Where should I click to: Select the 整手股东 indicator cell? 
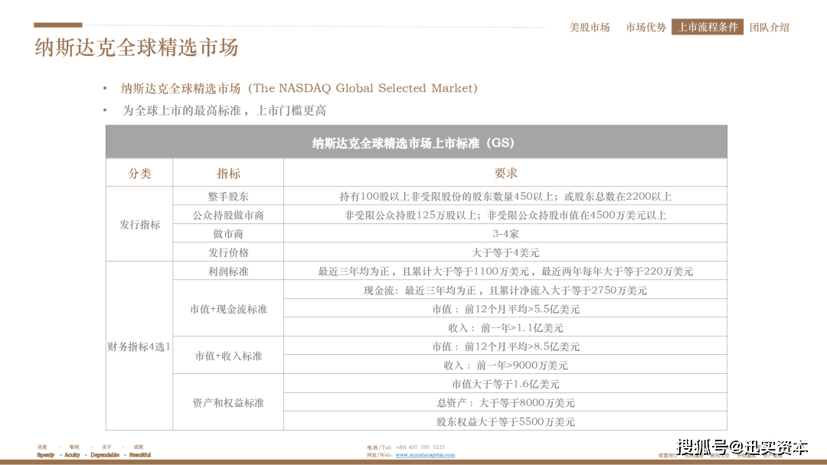coord(228,197)
